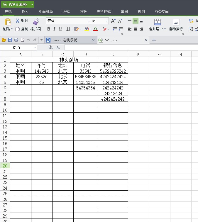
Task: Click into the formula bar input
Action: tap(131, 47)
